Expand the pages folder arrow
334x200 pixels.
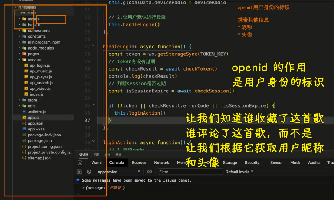click(19, 54)
